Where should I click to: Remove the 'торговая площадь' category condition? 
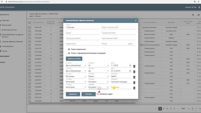(x=134, y=83)
